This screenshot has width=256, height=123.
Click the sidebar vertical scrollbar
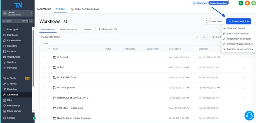coord(33,58)
